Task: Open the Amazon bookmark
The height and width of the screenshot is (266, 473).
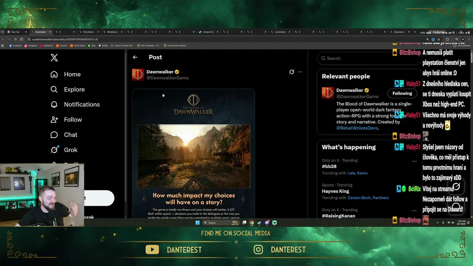Action: point(62,46)
